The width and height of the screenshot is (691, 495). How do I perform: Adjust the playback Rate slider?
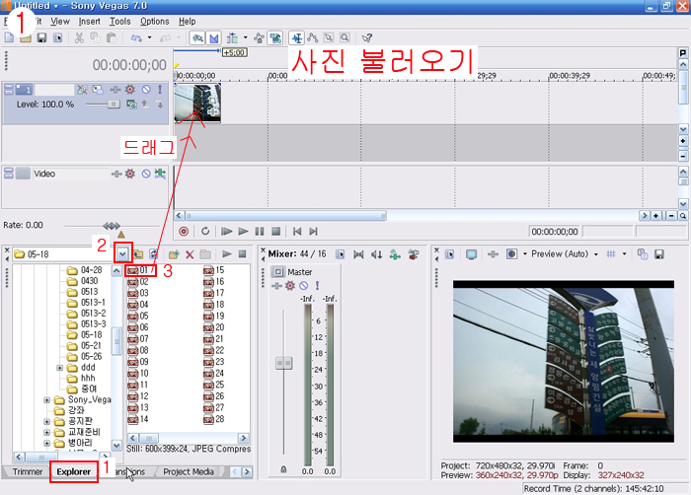pos(112,226)
